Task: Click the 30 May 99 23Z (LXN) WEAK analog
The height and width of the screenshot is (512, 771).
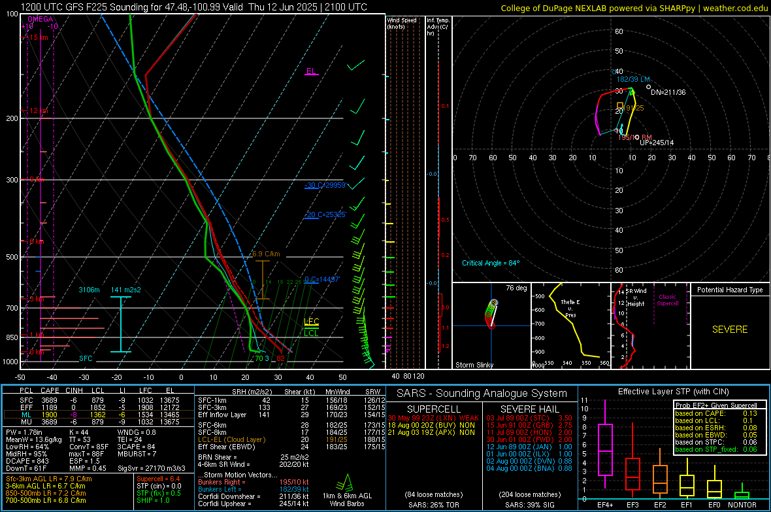Action: coord(433,418)
